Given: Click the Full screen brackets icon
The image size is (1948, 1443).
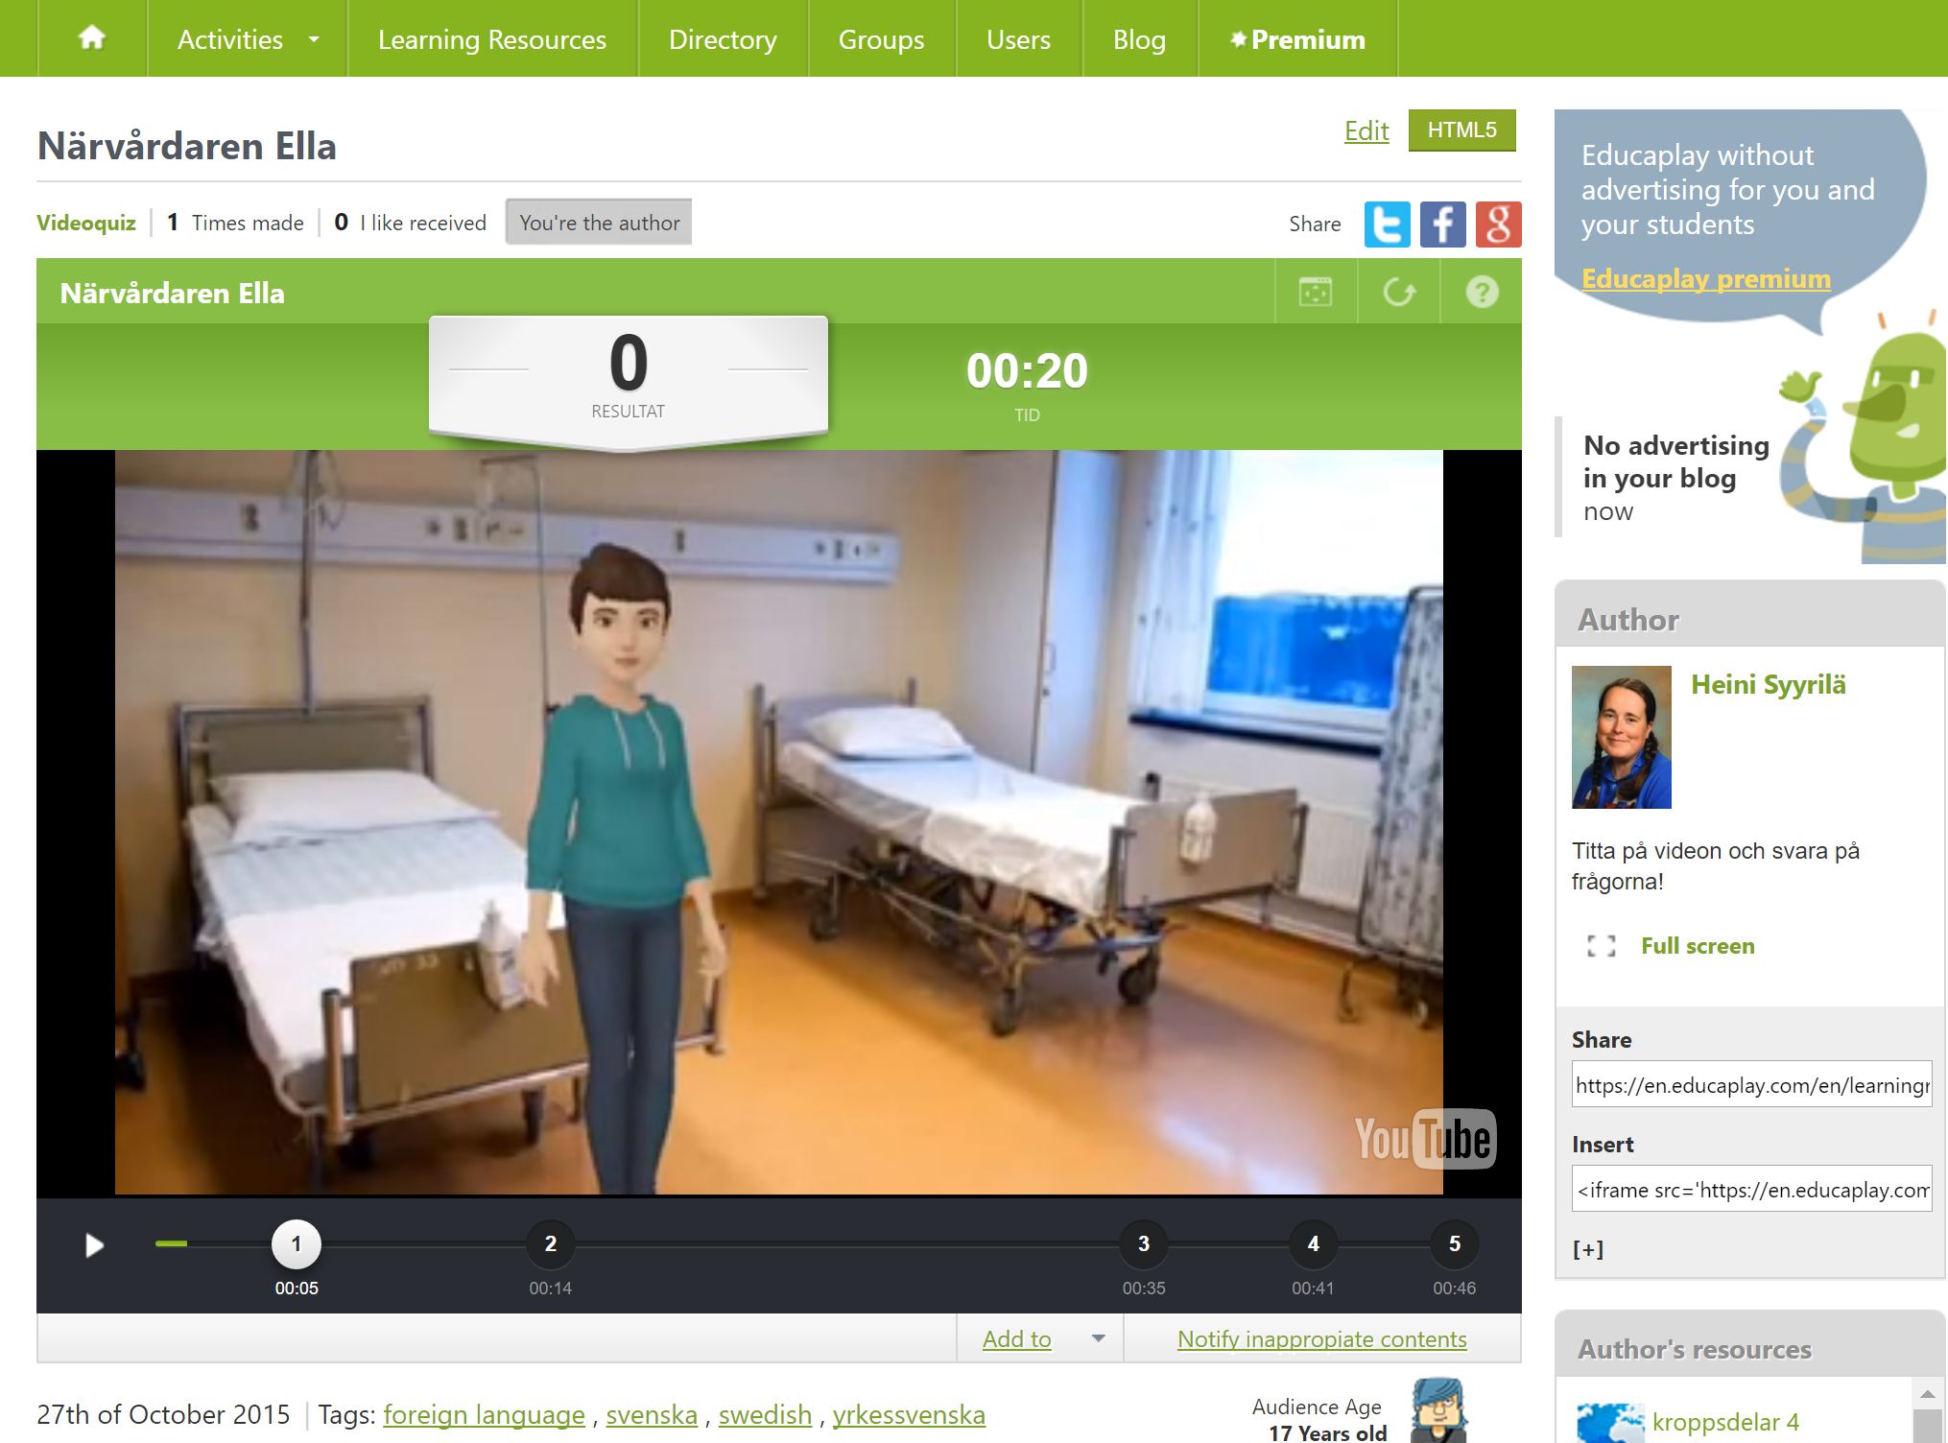Looking at the screenshot, I should (1601, 946).
